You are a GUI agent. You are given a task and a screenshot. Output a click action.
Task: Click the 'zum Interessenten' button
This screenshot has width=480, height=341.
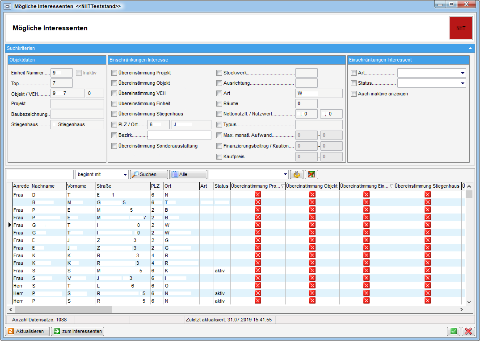(x=77, y=331)
